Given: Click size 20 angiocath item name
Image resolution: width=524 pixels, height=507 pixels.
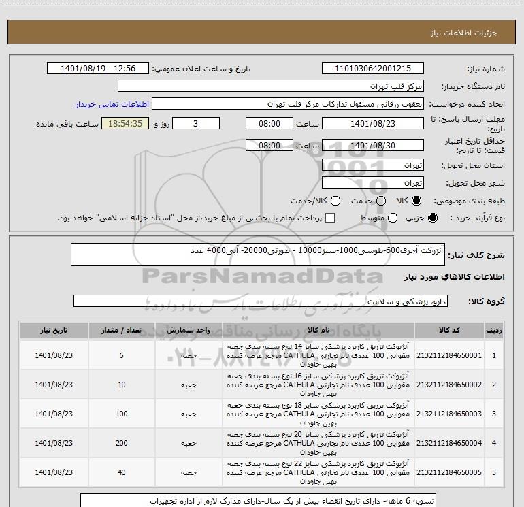Looking at the screenshot, I should coord(318,443).
